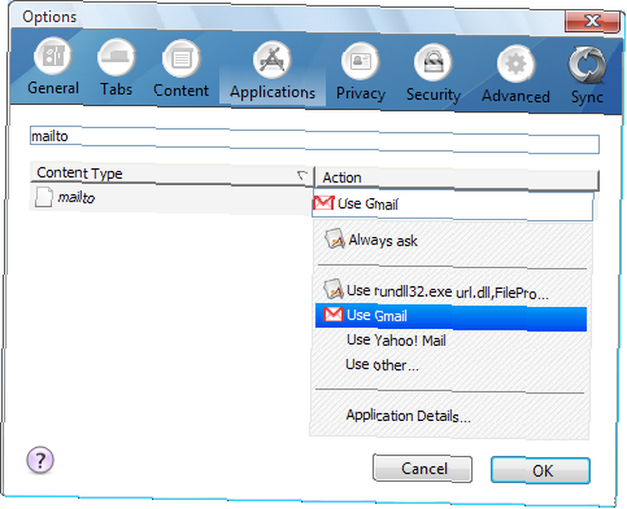Open the Tabs options icon
The image size is (627, 509).
point(117,58)
